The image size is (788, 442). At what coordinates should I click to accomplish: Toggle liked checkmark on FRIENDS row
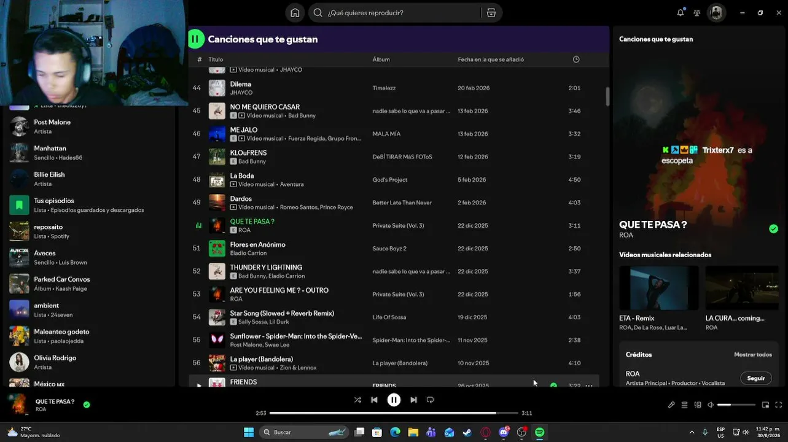click(x=553, y=386)
